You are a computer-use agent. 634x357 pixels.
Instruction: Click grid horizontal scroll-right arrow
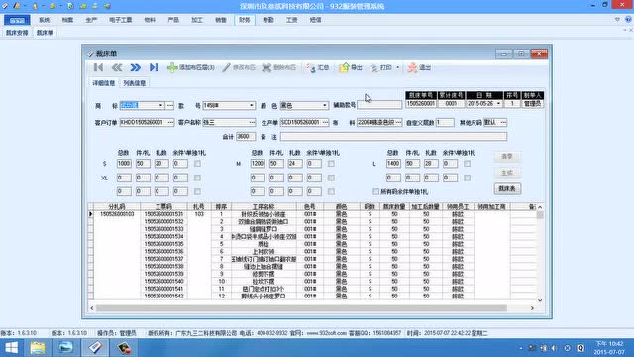pos(532,308)
